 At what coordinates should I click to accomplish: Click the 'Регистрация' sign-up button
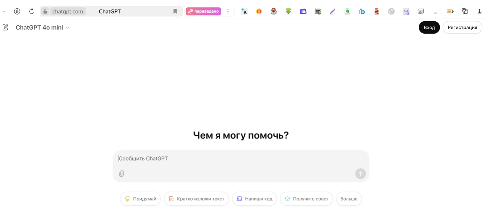pyautogui.click(x=462, y=27)
